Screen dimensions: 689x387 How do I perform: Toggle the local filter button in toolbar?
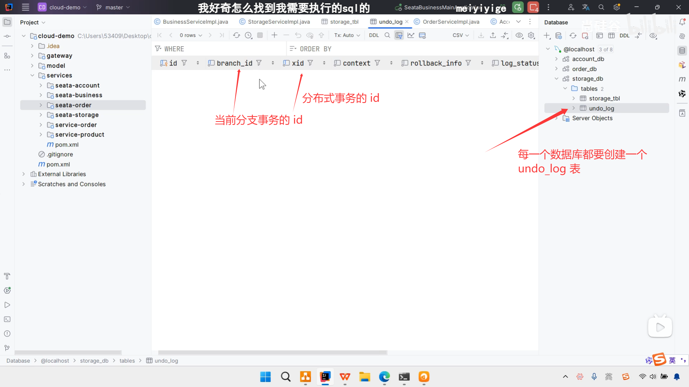pyautogui.click(x=399, y=35)
